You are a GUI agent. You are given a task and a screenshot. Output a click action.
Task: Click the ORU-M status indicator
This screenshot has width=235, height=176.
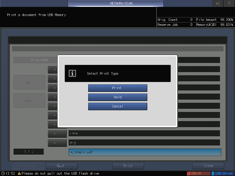coord(199,173)
